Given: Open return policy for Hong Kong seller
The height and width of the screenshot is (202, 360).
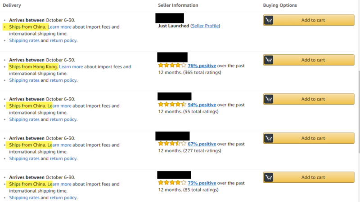Looking at the screenshot, I should tap(63, 80).
